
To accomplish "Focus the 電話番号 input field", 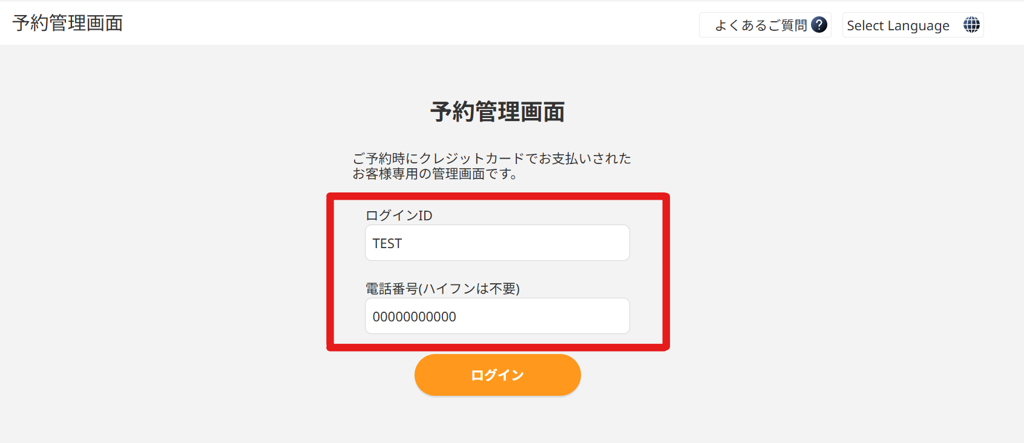I will click(497, 316).
